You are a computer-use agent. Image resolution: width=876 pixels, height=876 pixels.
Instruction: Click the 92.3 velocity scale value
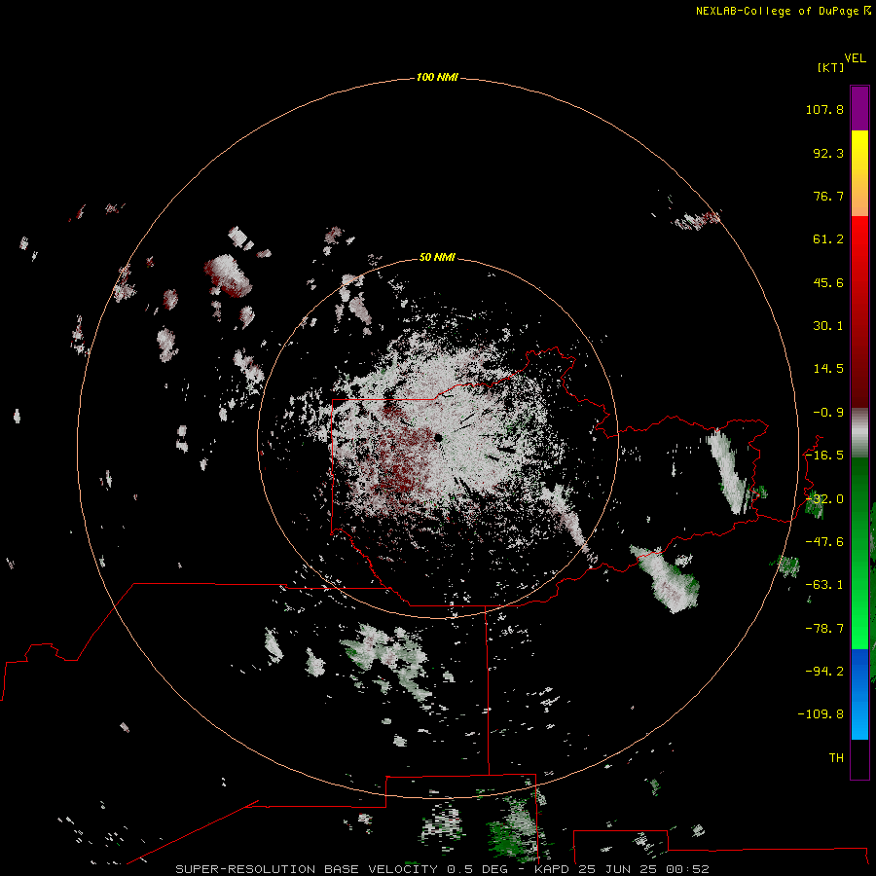tap(828, 153)
